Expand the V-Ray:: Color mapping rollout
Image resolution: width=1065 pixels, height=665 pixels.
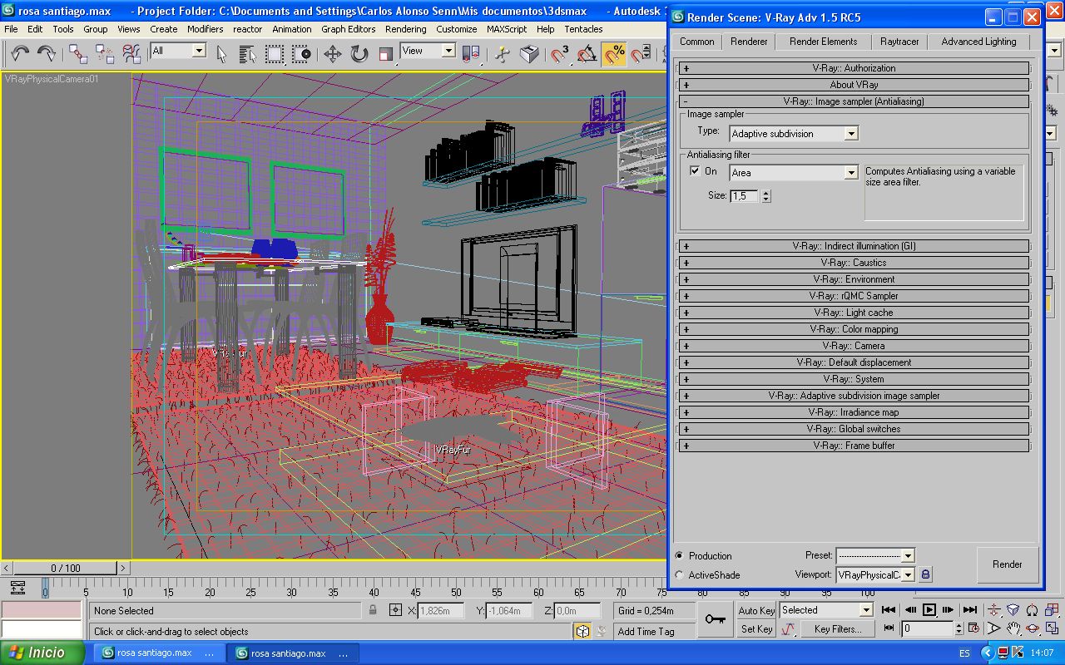854,329
